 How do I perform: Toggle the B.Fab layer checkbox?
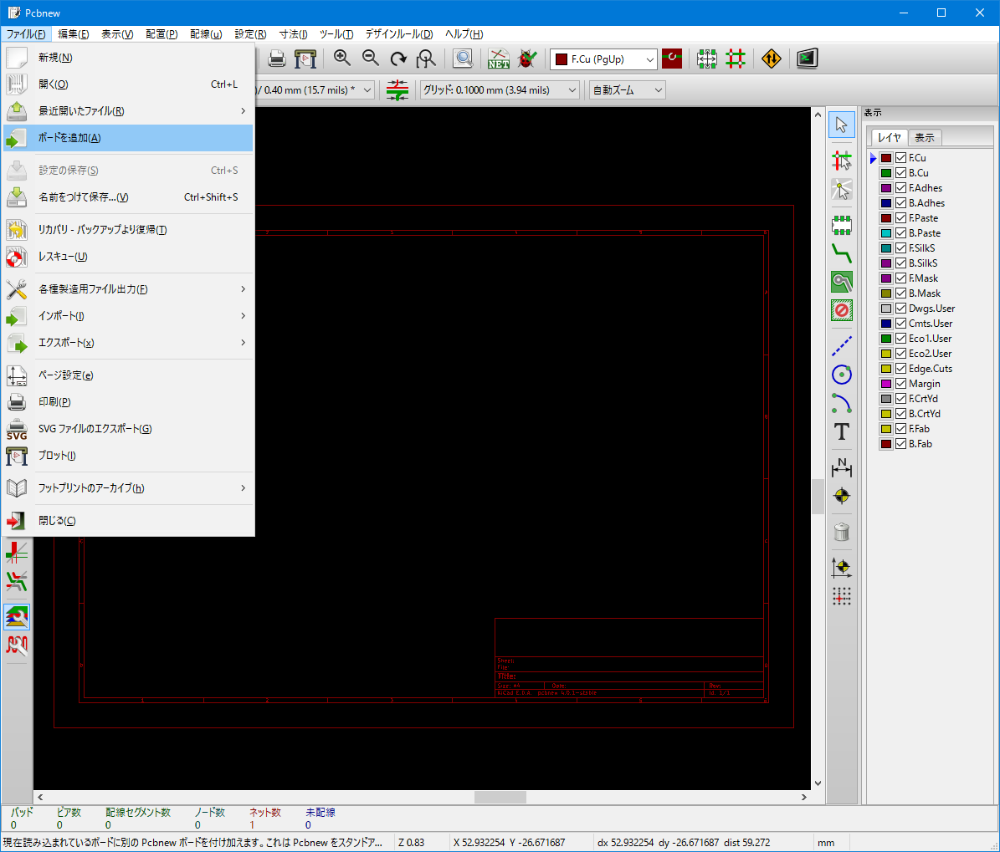point(900,444)
